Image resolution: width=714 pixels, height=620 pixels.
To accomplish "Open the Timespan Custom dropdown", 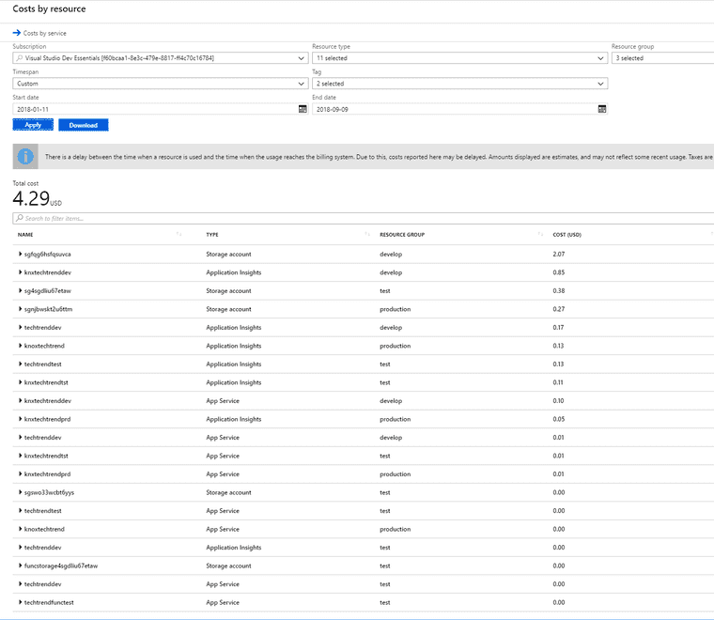I will tap(161, 84).
